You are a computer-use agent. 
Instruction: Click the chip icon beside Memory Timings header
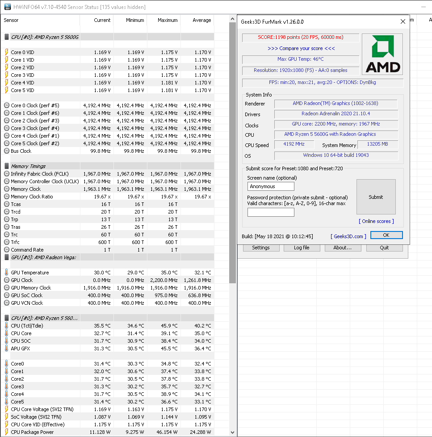(x=6, y=166)
